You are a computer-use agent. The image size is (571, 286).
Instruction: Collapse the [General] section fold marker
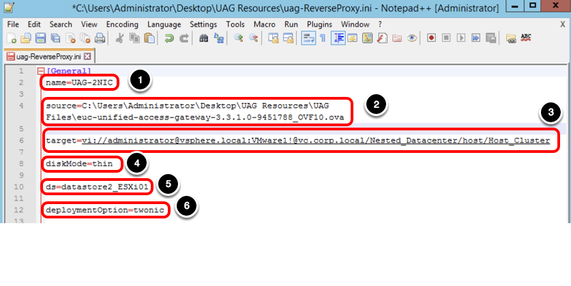(x=41, y=71)
